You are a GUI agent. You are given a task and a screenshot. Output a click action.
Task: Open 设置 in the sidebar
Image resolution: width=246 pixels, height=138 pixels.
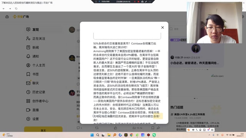pyautogui.click(x=44, y=119)
